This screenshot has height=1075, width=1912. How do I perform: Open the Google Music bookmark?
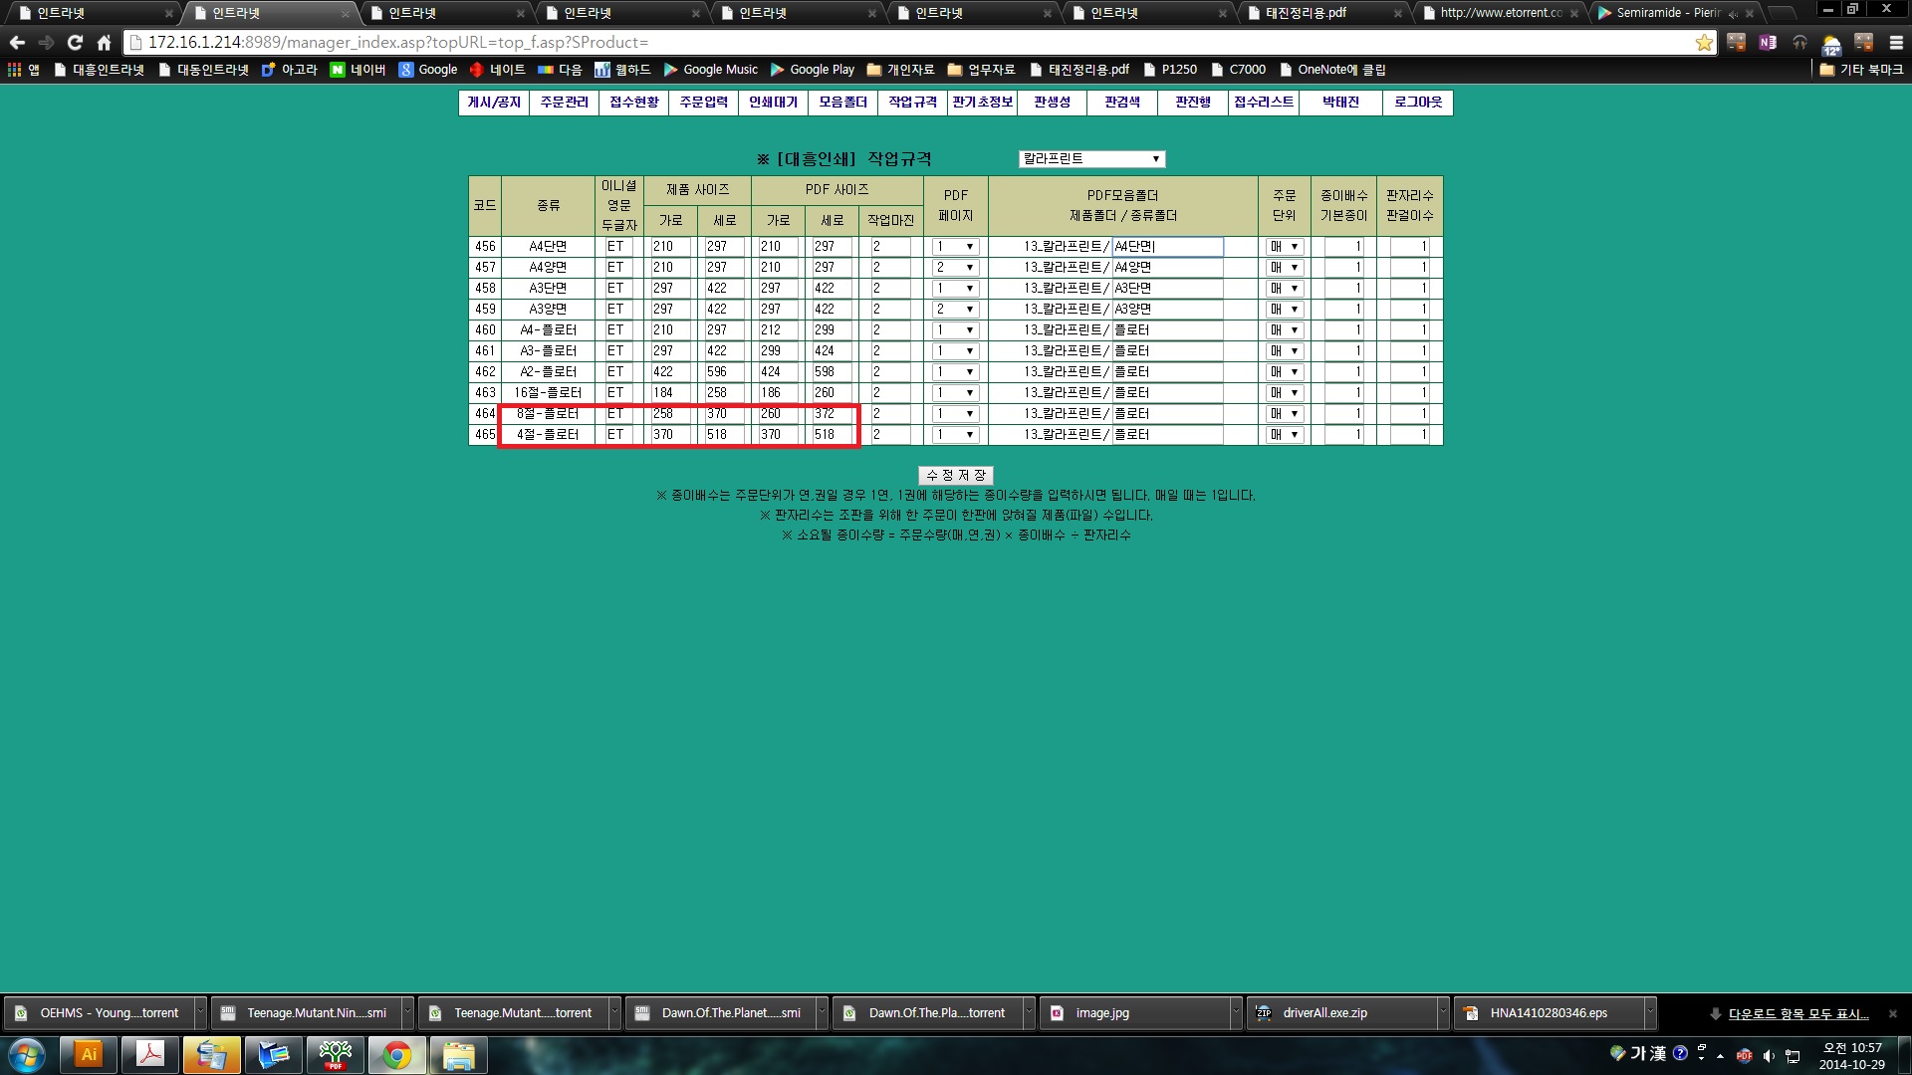point(711,70)
